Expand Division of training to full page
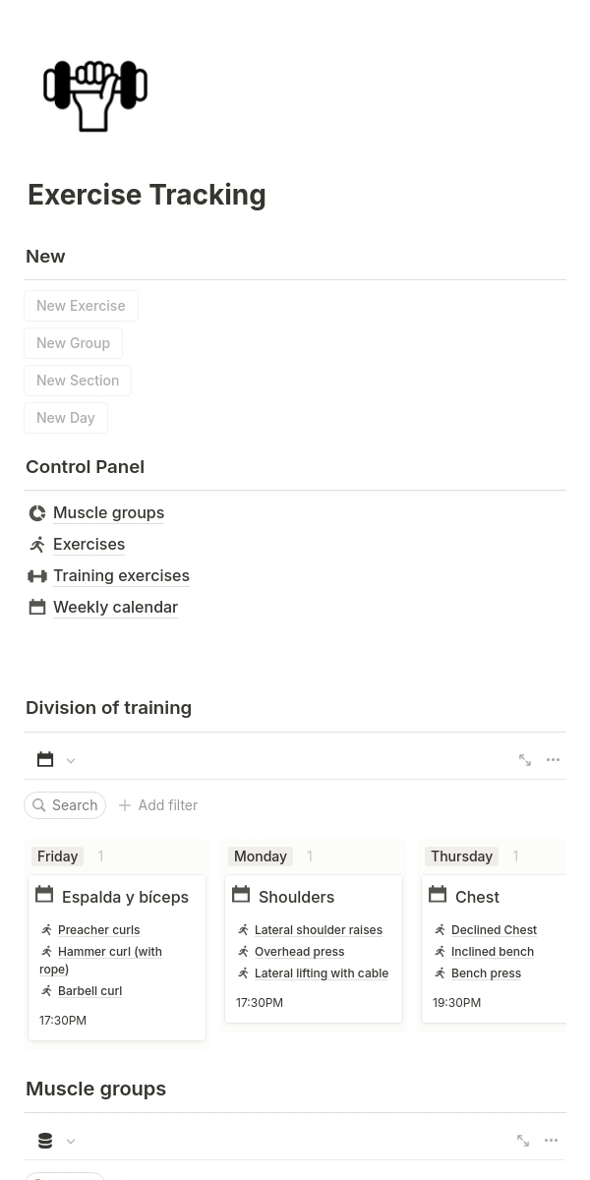590x1180 pixels. coord(525,760)
